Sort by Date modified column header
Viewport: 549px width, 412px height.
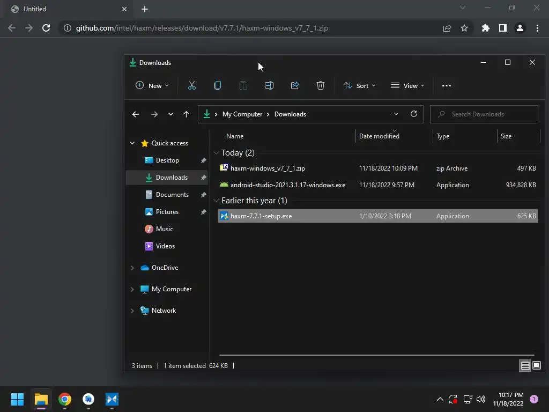[x=379, y=136]
